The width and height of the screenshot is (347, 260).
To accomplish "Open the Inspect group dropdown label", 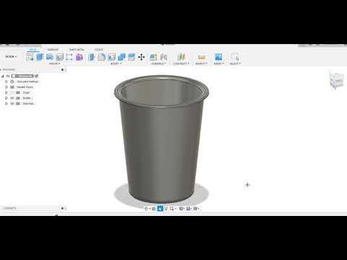I will click(201, 64).
